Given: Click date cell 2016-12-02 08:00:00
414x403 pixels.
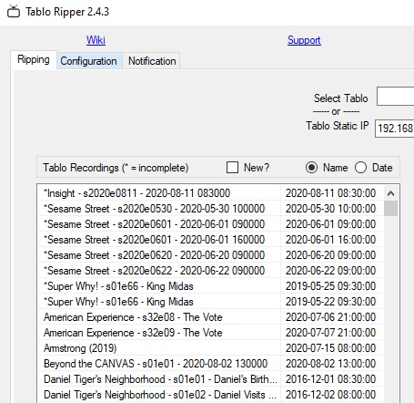Looking at the screenshot, I should tap(331, 395).
